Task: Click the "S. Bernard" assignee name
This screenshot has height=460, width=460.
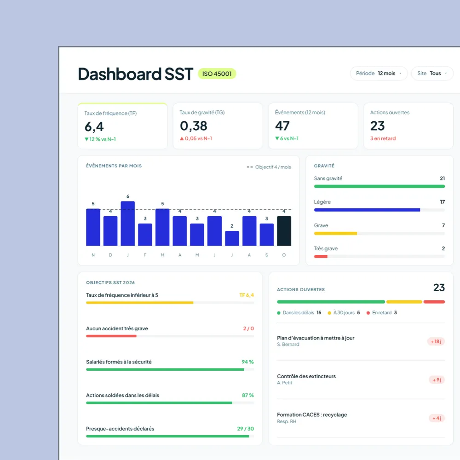Action: click(x=288, y=345)
